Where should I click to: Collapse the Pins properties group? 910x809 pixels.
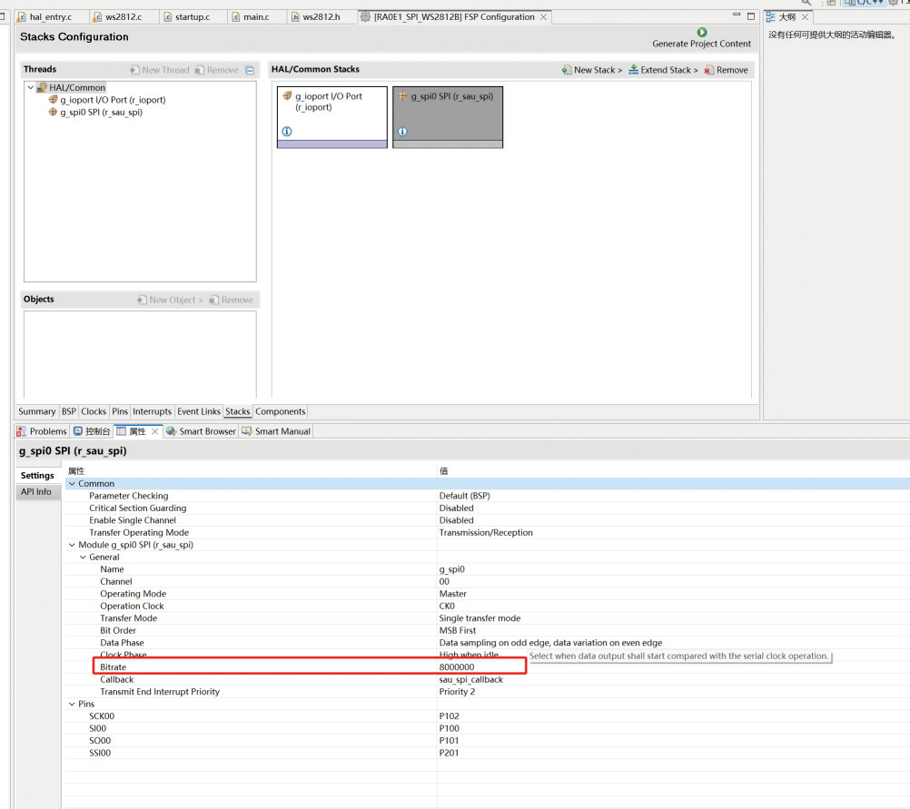click(x=72, y=704)
